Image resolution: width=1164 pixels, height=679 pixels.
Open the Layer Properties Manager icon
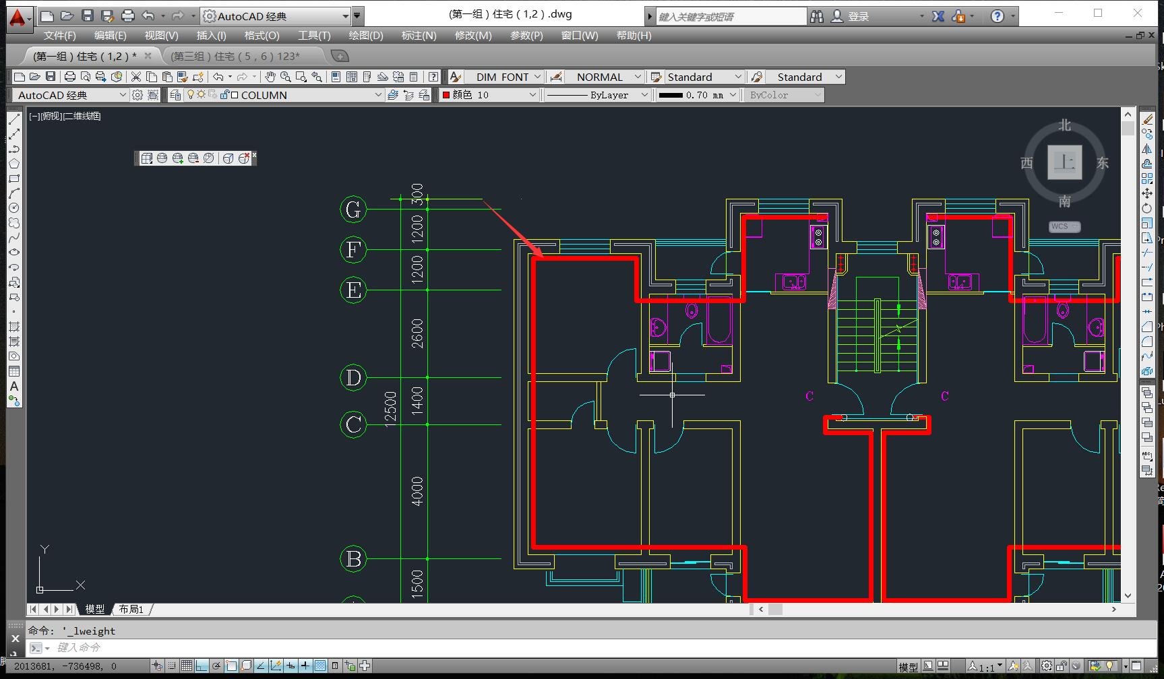(x=175, y=95)
